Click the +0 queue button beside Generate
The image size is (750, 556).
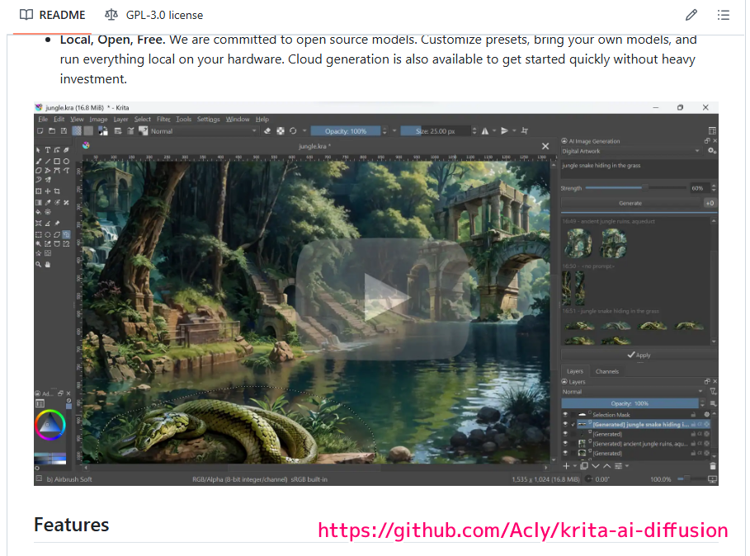tap(710, 203)
